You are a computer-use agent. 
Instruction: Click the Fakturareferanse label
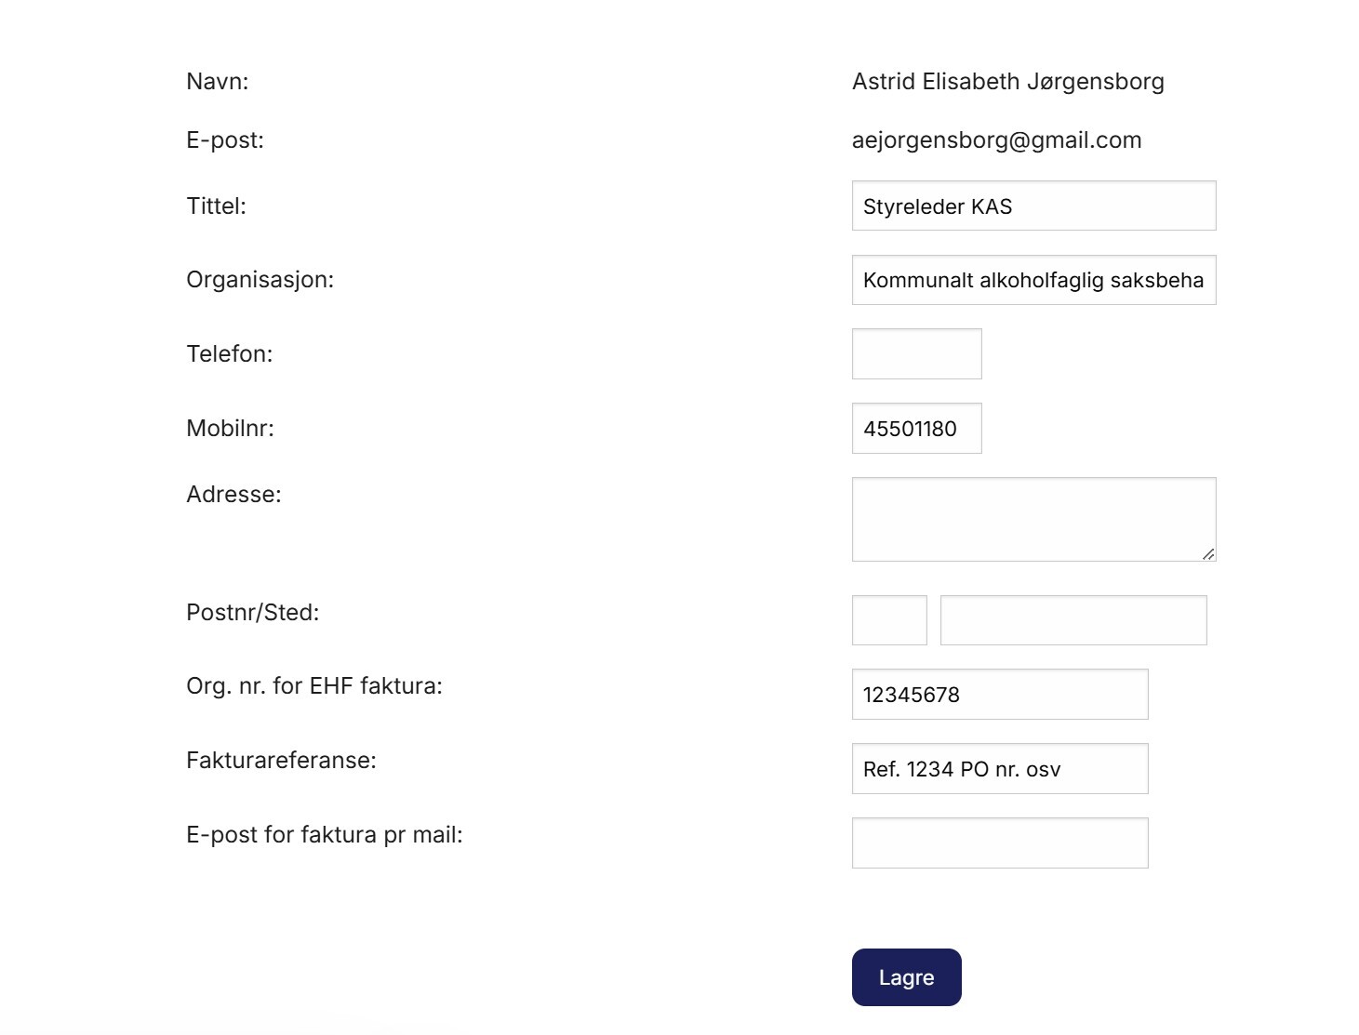click(281, 761)
